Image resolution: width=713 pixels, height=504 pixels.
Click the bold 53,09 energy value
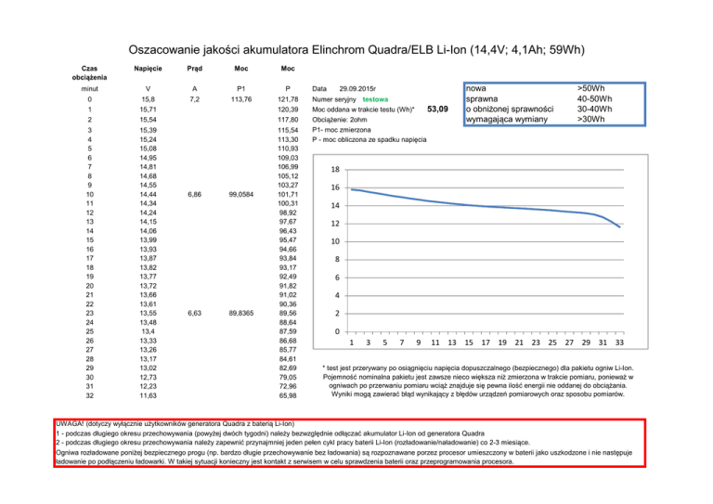tap(435, 110)
